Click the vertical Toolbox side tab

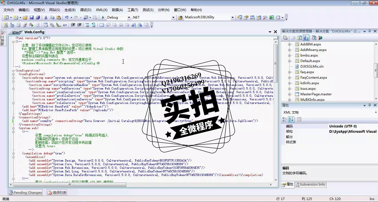(2, 38)
